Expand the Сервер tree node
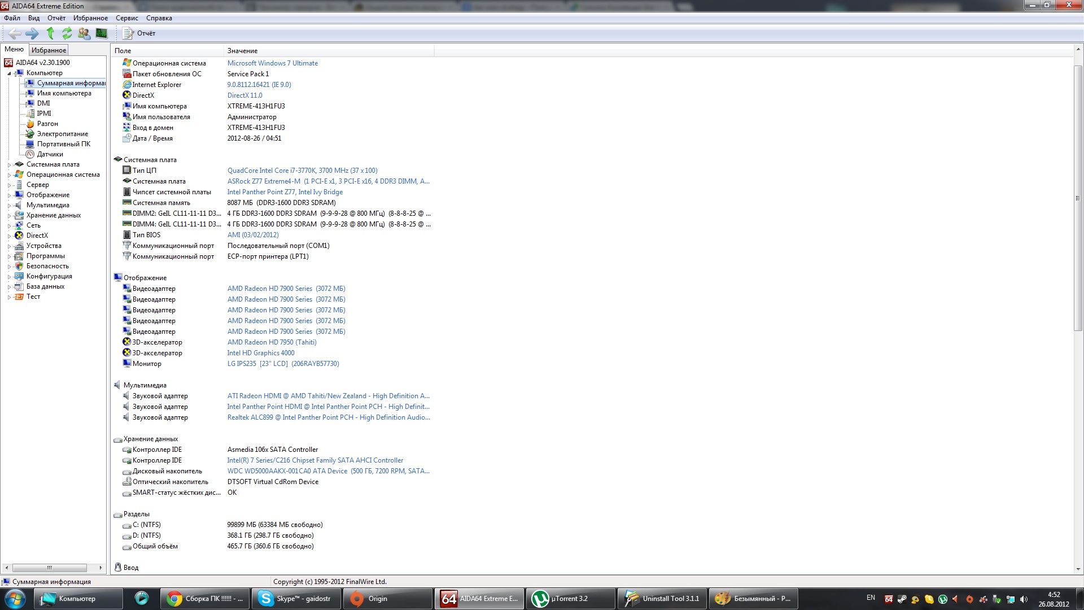This screenshot has width=1084, height=610. 9,185
